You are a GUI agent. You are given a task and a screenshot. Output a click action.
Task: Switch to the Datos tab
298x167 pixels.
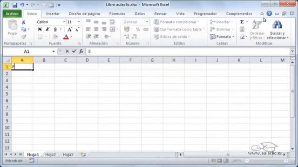(x=140, y=13)
